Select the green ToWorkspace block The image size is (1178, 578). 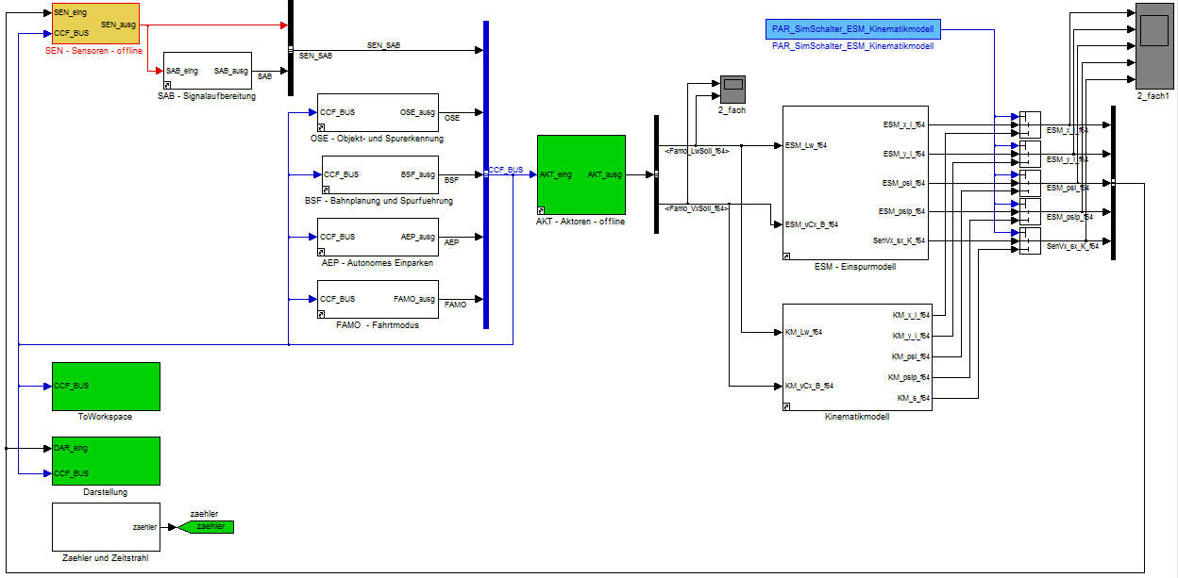[x=106, y=386]
